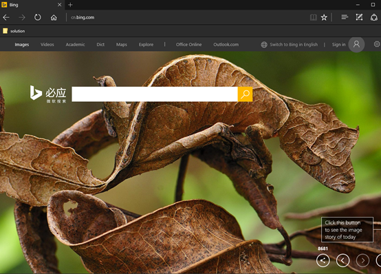Show the previous background image
The width and height of the screenshot is (381, 274).
click(343, 260)
